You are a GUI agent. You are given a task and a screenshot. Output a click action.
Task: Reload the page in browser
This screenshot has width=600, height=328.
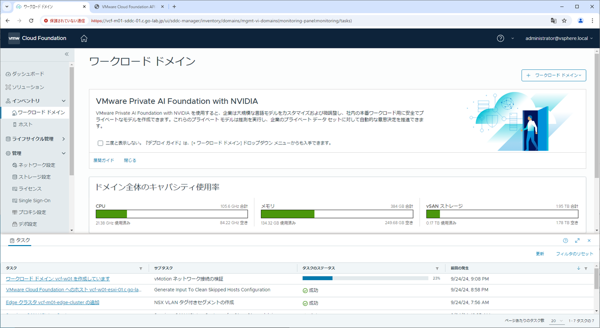coord(31,20)
